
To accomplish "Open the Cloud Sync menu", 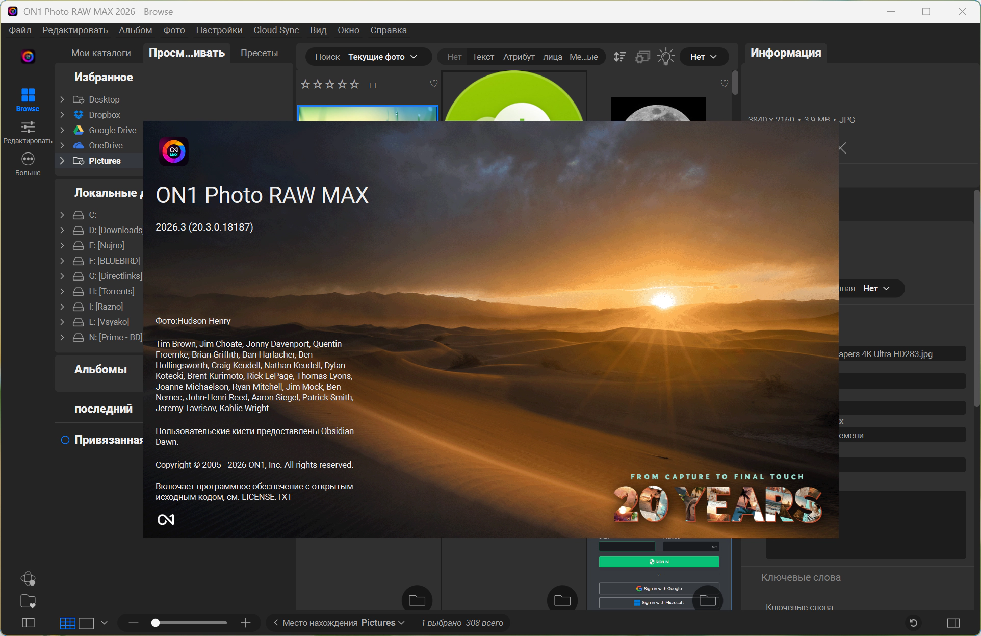I will click(x=276, y=30).
